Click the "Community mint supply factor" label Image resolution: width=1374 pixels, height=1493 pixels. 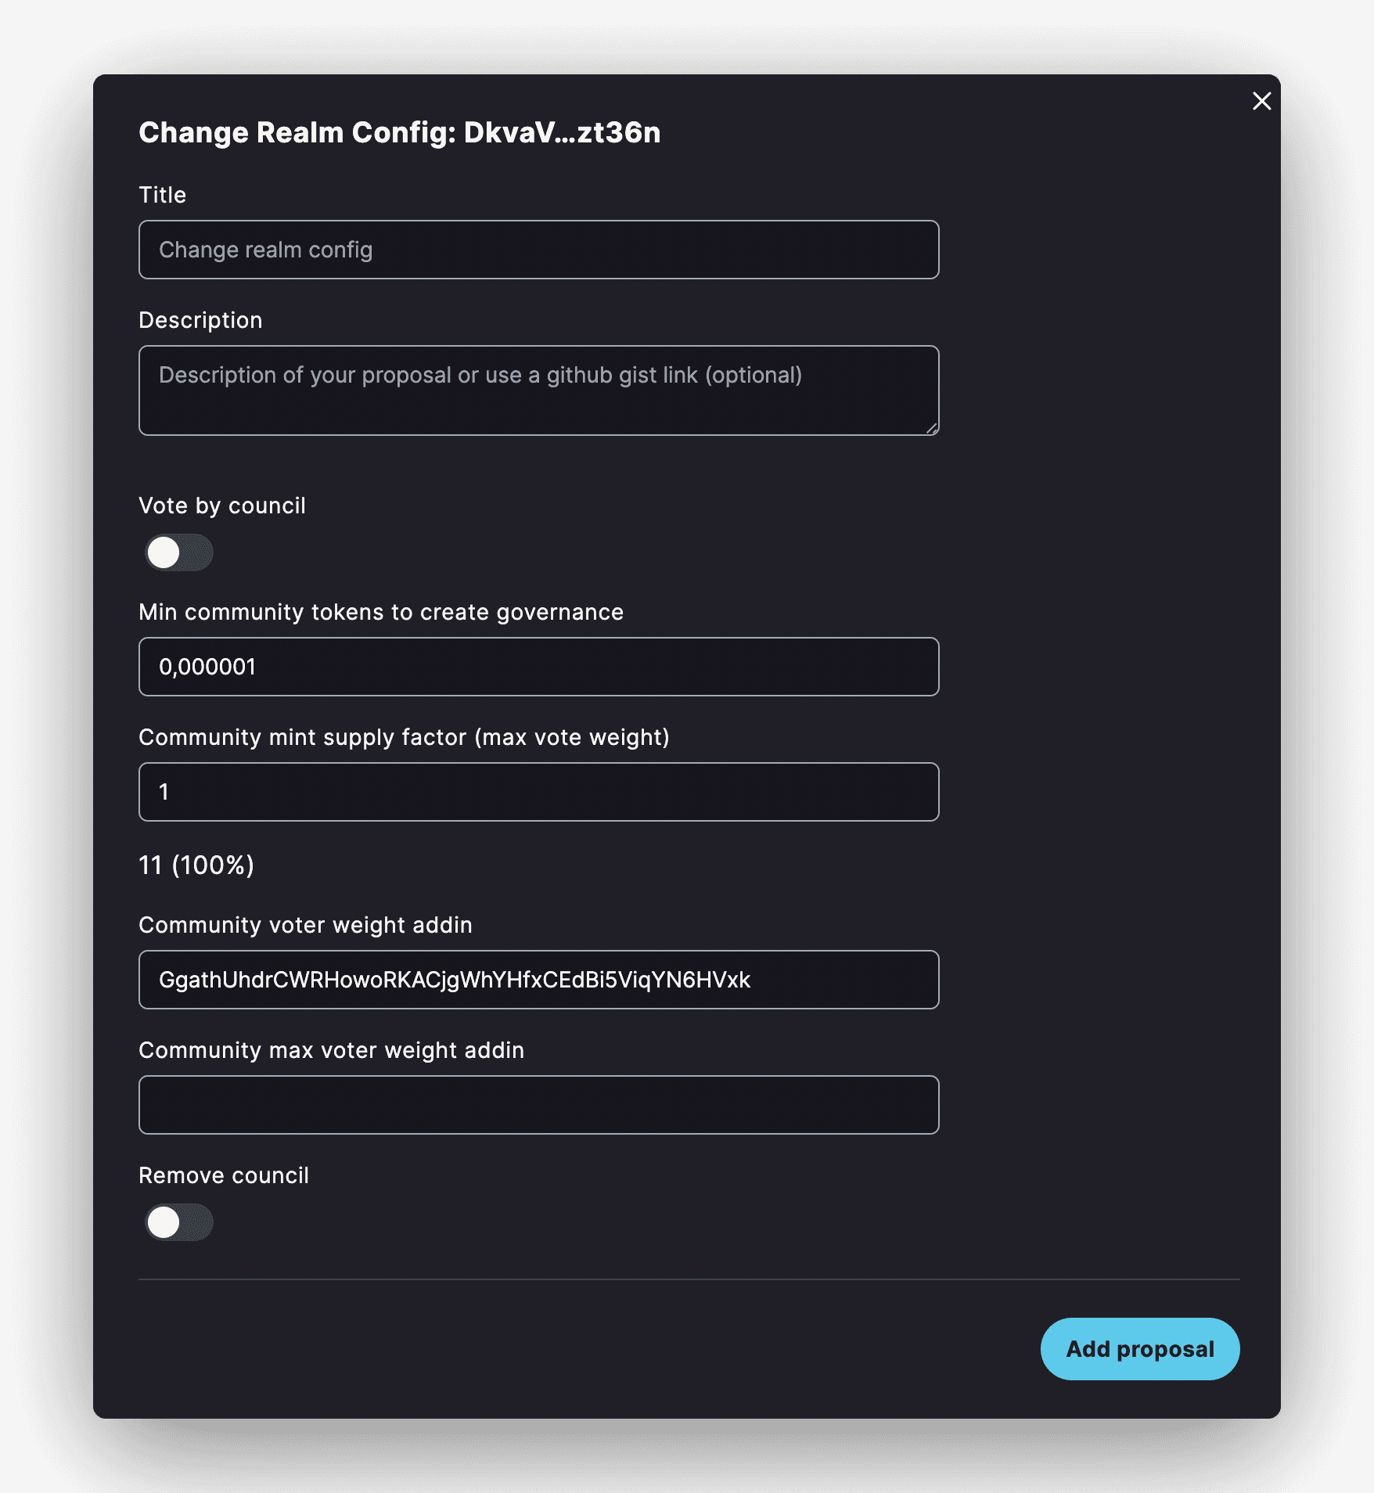point(404,737)
